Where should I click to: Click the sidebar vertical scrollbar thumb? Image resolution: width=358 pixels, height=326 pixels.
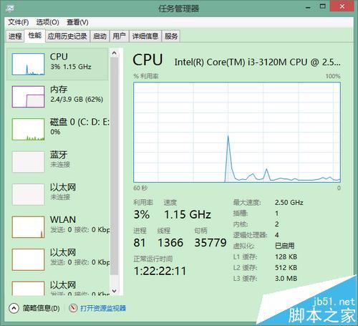(x=115, y=166)
